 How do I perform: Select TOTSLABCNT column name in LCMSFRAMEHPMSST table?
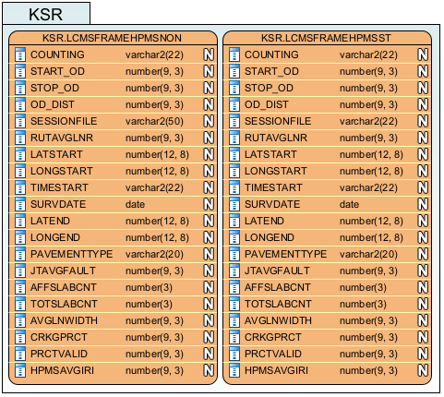(278, 304)
